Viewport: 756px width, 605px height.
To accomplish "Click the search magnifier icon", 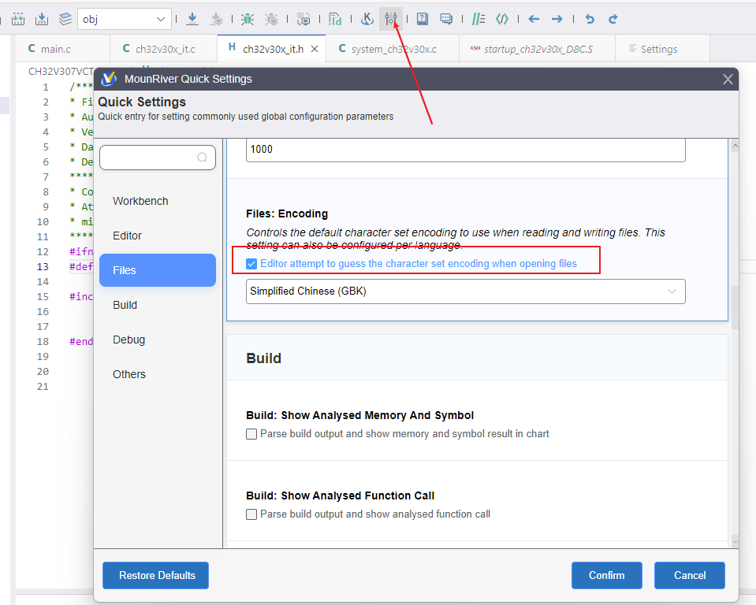I will coord(202,158).
